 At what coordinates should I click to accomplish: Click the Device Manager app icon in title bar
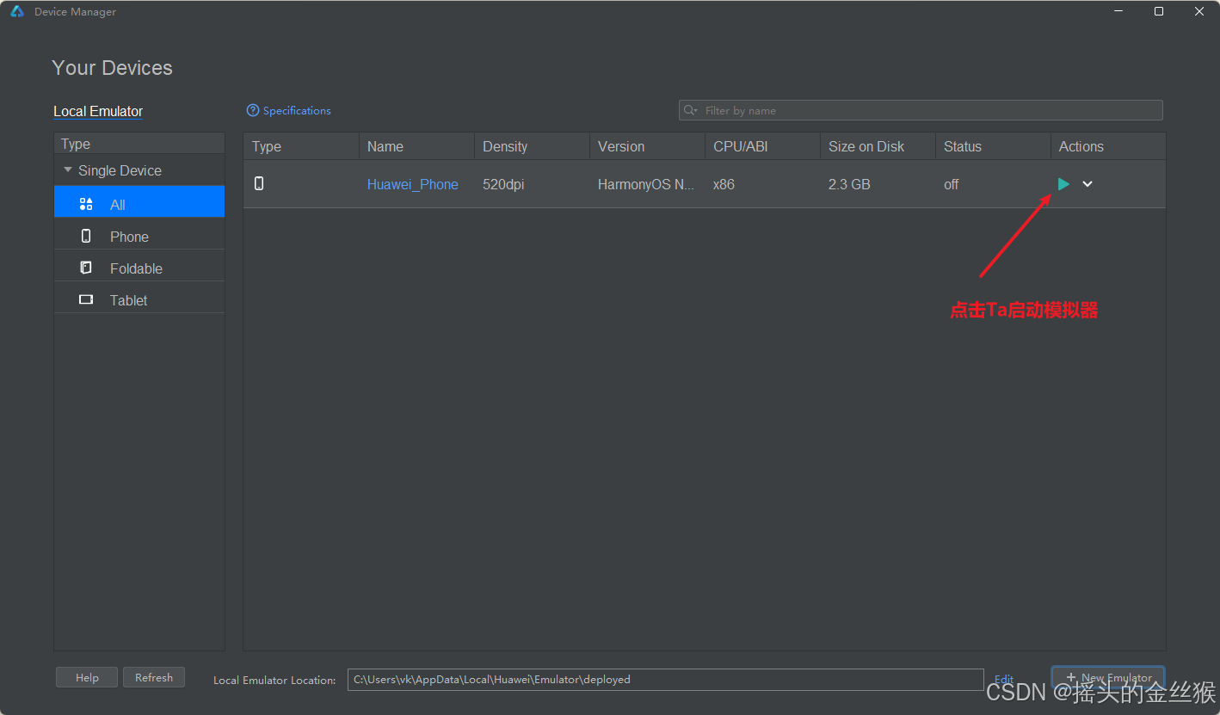17,12
